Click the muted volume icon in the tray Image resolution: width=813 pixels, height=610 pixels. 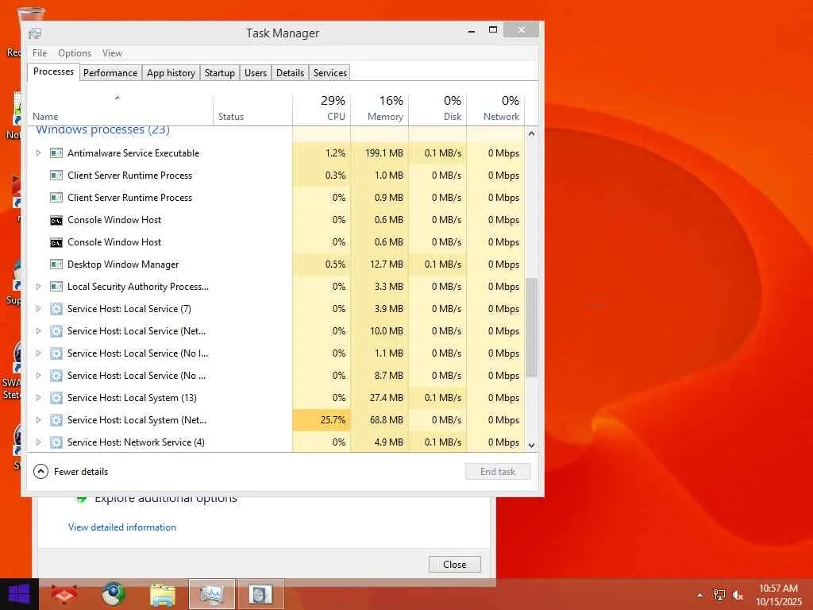738,595
